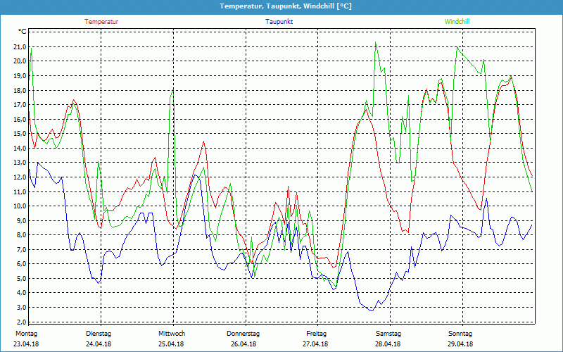563x352 pixels.
Task: Click the date 24.04.18
Action: pyautogui.click(x=99, y=344)
